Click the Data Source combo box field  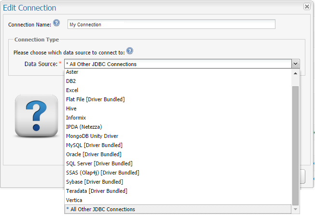tap(178, 64)
